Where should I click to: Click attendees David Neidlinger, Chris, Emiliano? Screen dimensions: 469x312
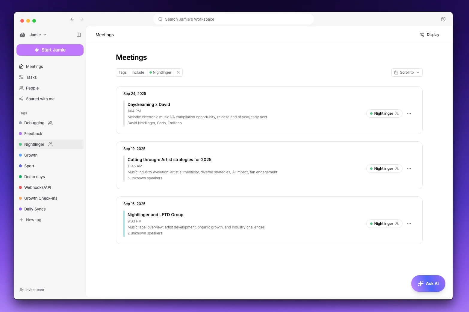click(x=155, y=123)
